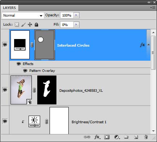This screenshot has width=157, height=142.
Task: Create a new group folder
Action: (x=126, y=137)
